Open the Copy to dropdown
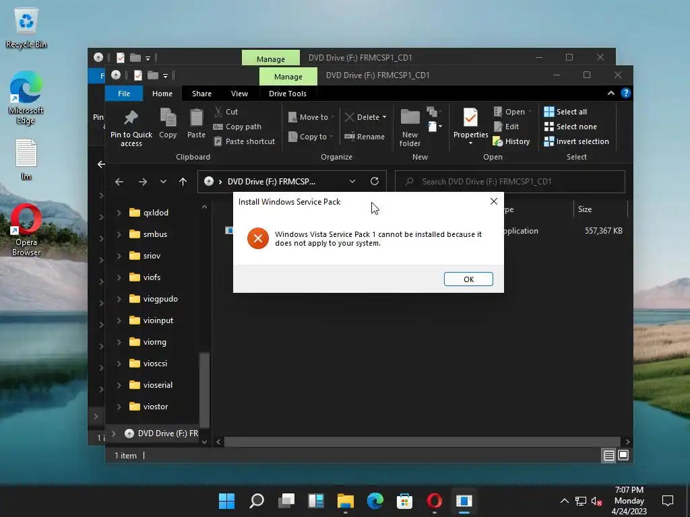The image size is (690, 517). 311,137
